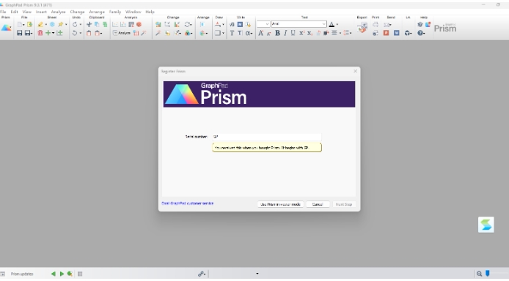
Task: Click the Next Step button
Action: (x=344, y=204)
